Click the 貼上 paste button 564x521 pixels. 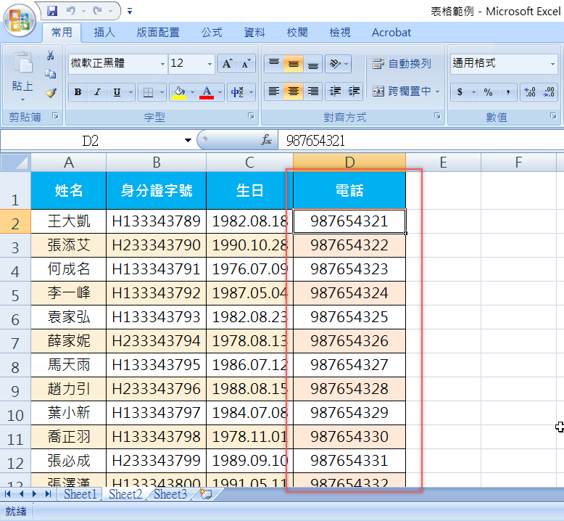tap(22, 75)
